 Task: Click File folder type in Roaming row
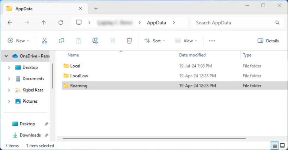coord(252,86)
